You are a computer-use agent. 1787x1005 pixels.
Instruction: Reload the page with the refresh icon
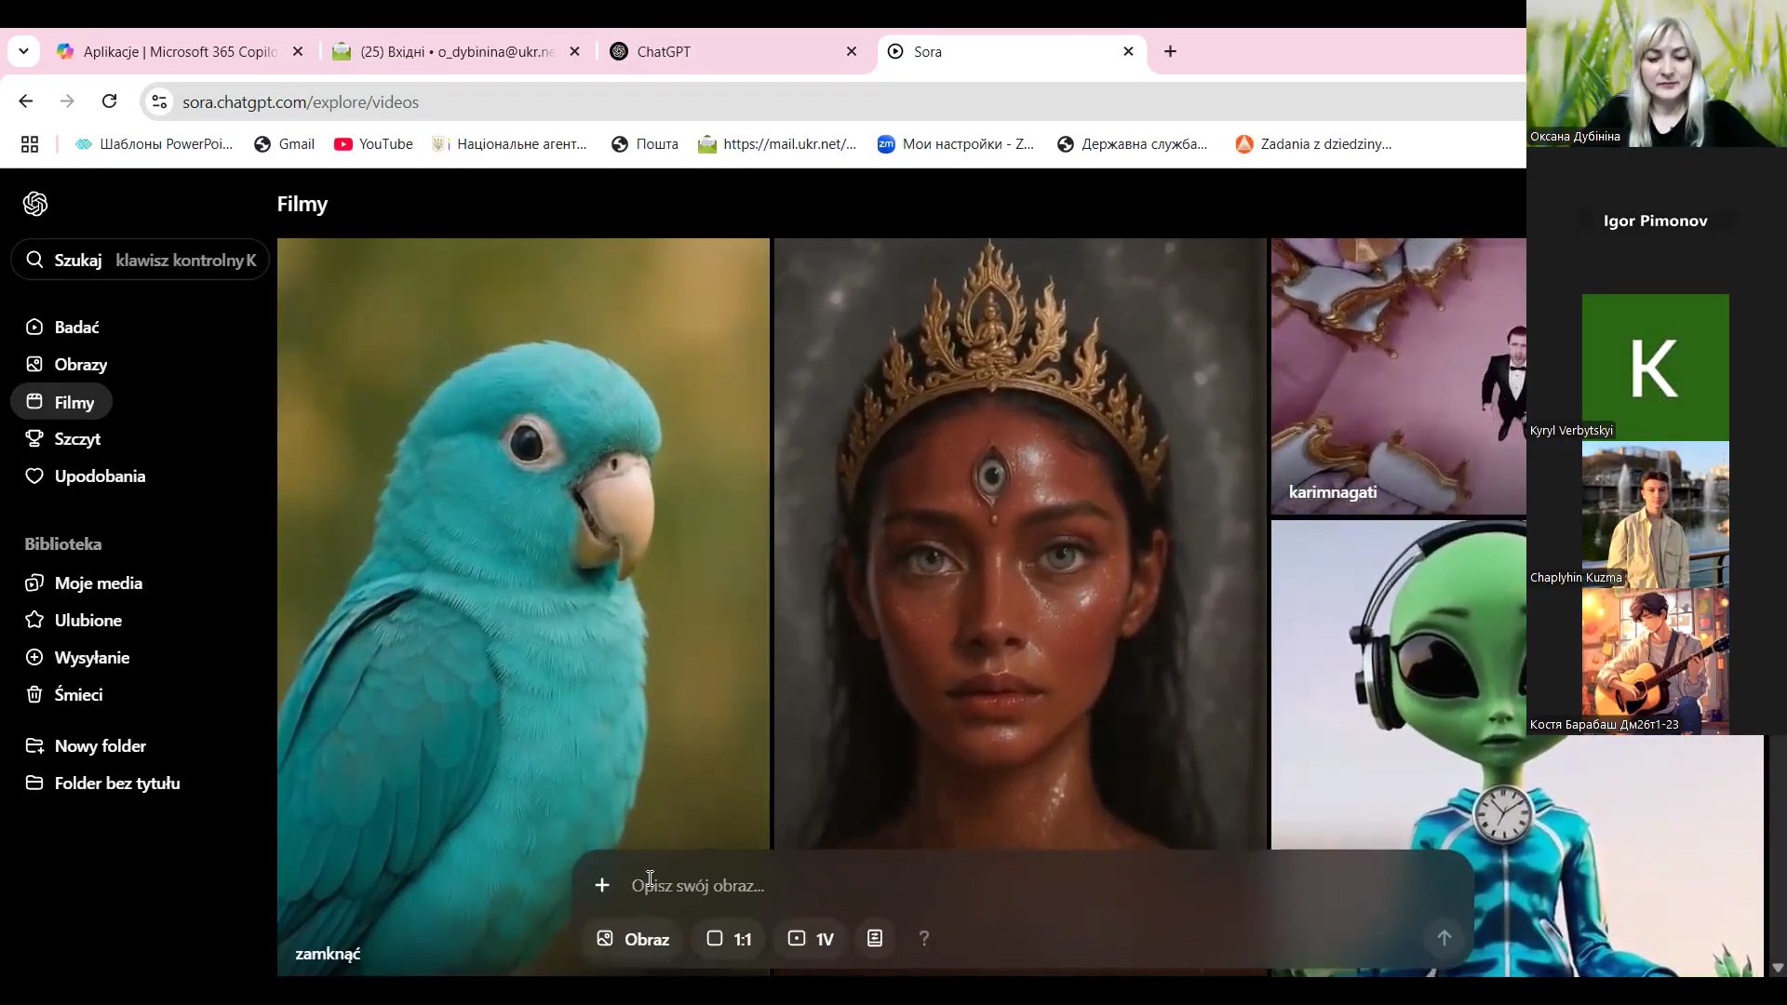[109, 101]
